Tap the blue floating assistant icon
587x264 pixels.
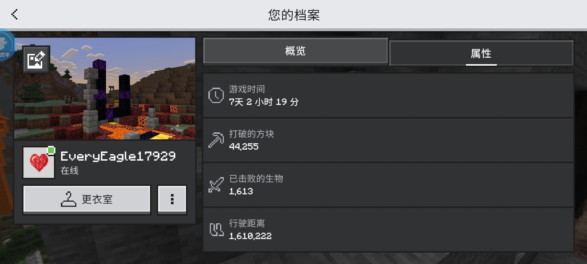point(7,45)
